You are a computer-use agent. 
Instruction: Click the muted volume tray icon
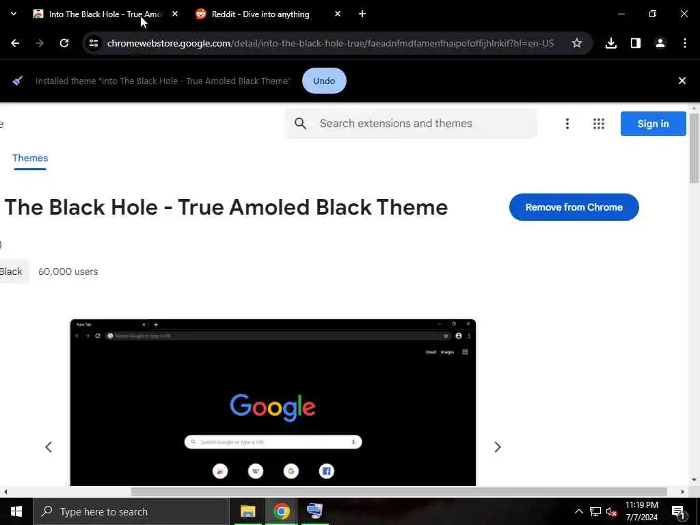(612, 512)
